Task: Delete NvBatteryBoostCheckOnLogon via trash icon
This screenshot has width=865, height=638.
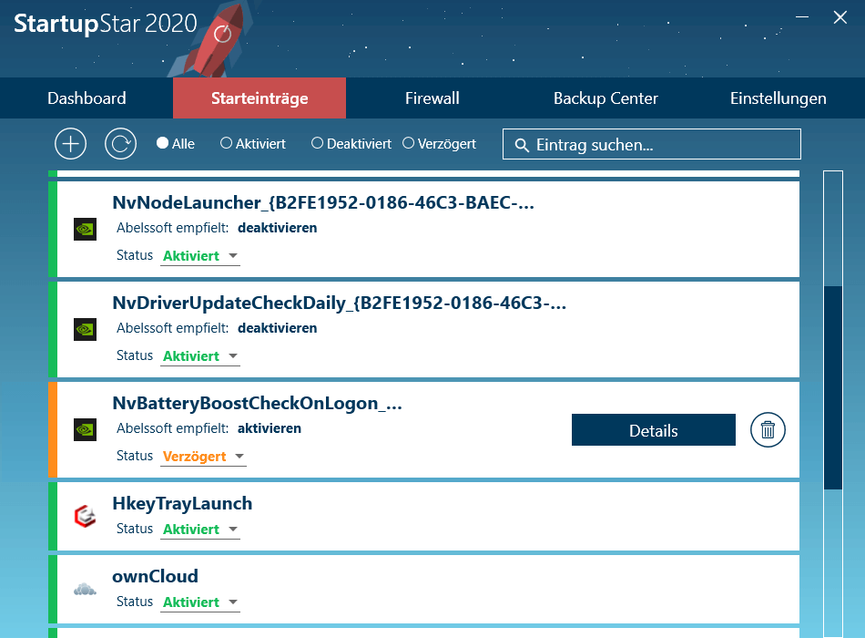Action: pyautogui.click(x=768, y=430)
